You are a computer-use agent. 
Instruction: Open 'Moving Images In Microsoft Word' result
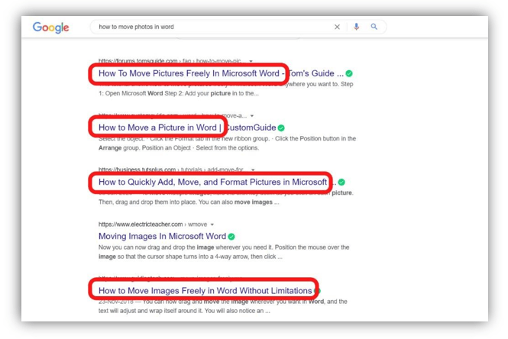pyautogui.click(x=162, y=237)
